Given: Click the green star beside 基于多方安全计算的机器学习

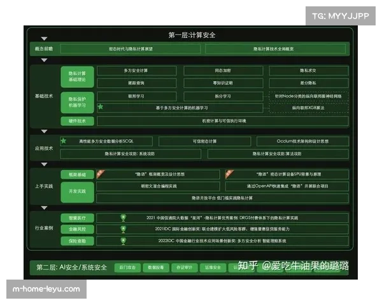Looking at the screenshot, I should tap(101, 107).
